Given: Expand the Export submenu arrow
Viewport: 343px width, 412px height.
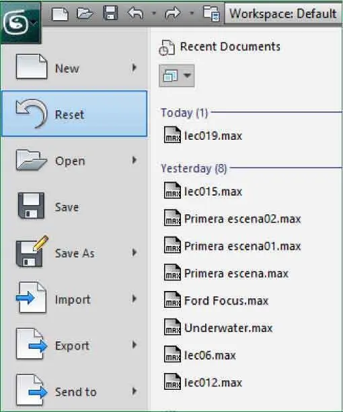Looking at the screenshot, I should coord(135,345).
